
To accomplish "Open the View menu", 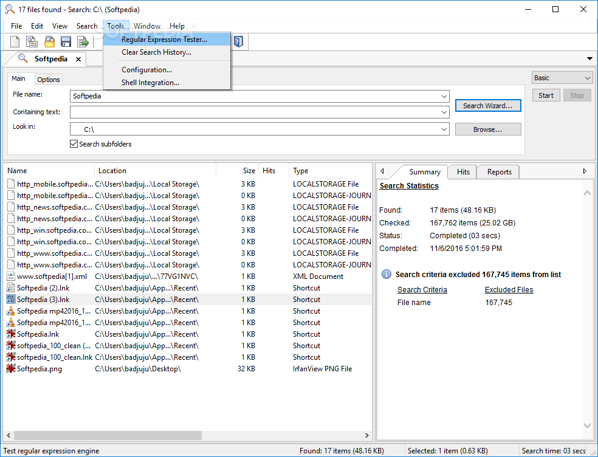I will tap(60, 26).
